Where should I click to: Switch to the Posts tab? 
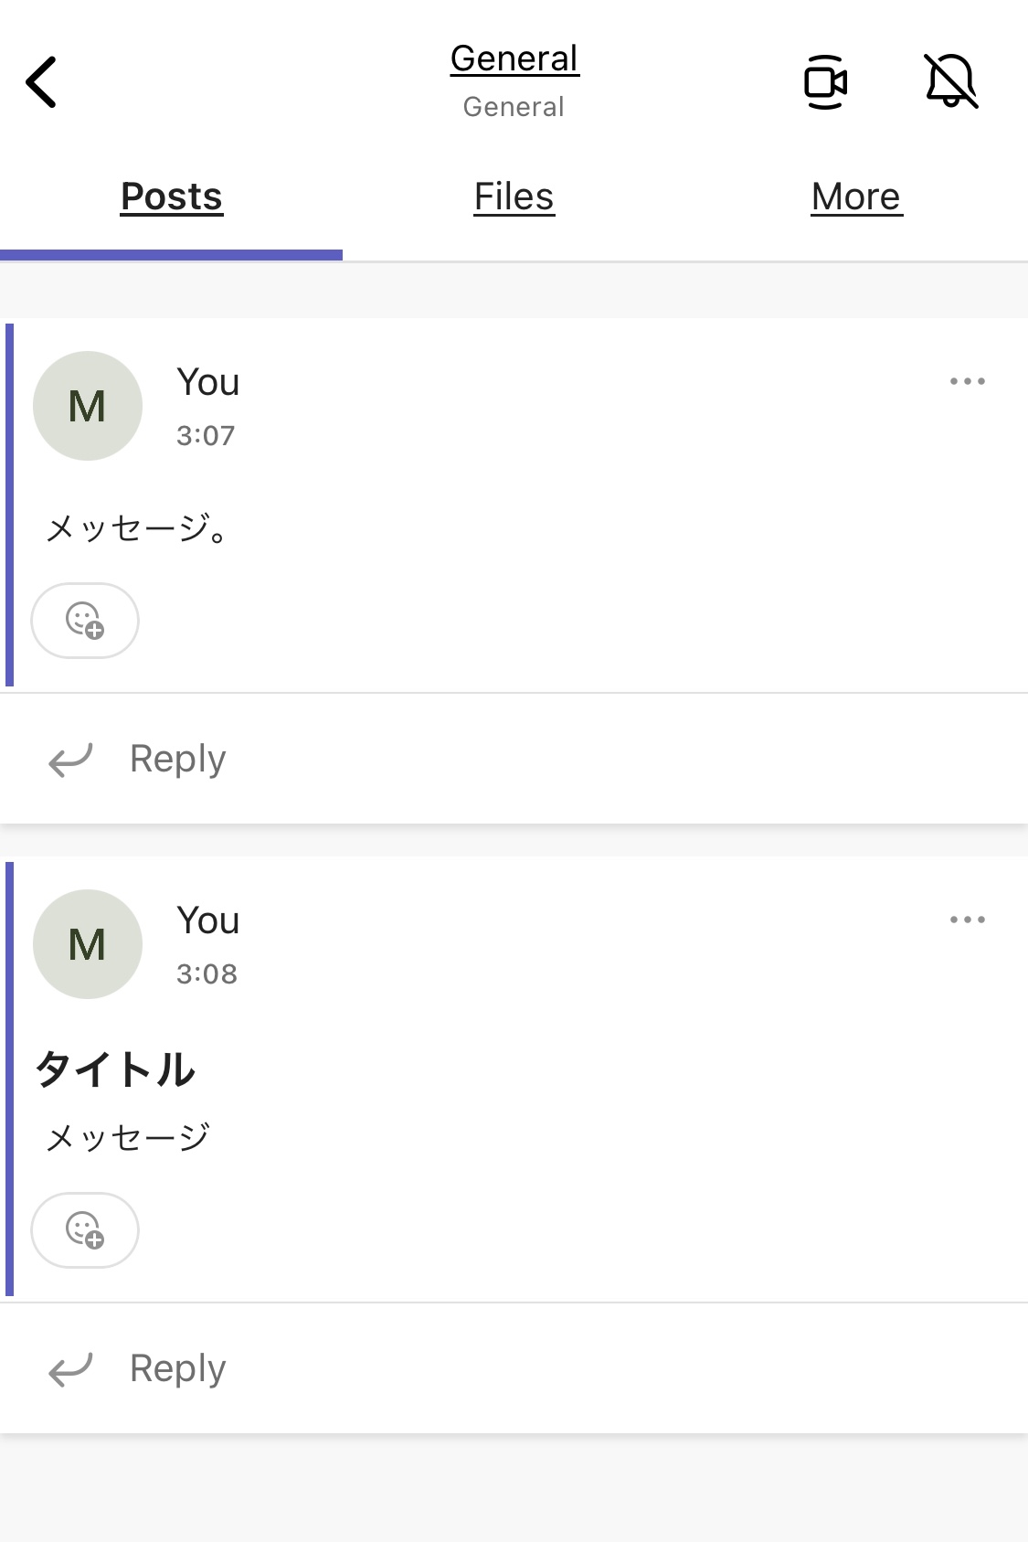(172, 197)
